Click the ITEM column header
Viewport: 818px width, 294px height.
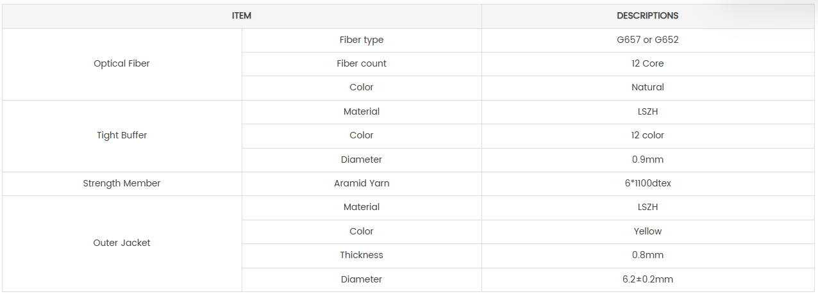242,15
